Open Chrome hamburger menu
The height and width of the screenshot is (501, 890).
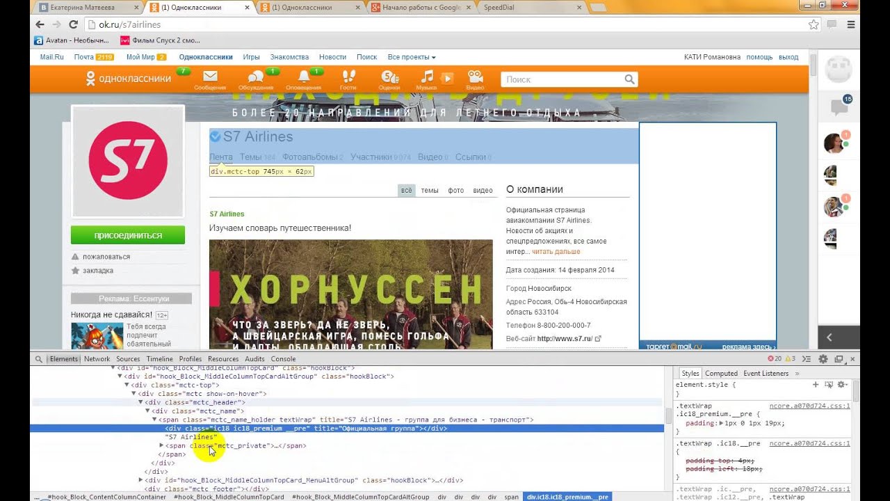click(850, 24)
